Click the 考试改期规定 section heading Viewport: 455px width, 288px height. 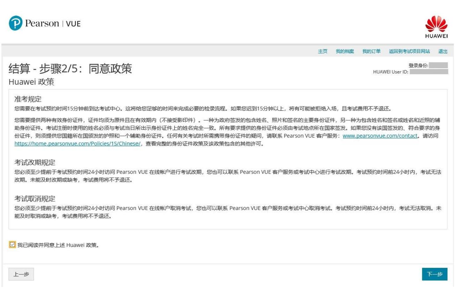pyautogui.click(x=35, y=163)
